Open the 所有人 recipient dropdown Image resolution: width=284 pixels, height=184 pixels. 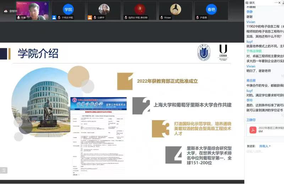[265, 146]
